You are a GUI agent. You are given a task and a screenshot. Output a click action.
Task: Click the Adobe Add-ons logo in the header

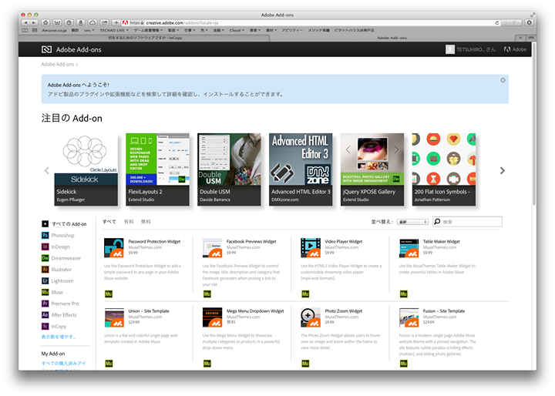[x=46, y=49]
